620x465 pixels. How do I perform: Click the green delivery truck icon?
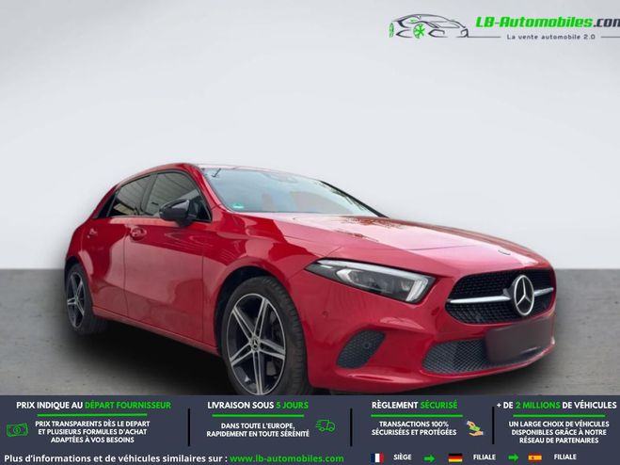326,425
